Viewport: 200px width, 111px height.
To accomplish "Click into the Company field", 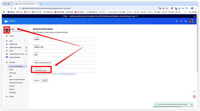I will click(x=63, y=47).
